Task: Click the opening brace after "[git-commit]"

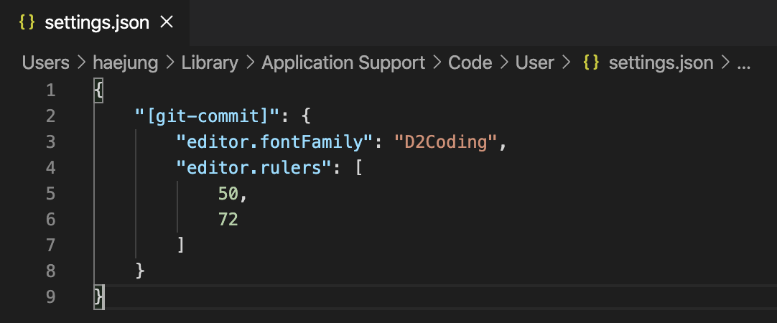Action: [305, 116]
